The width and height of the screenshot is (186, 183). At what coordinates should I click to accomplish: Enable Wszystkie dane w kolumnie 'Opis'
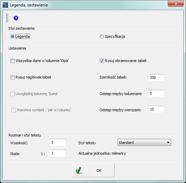coord(12,61)
